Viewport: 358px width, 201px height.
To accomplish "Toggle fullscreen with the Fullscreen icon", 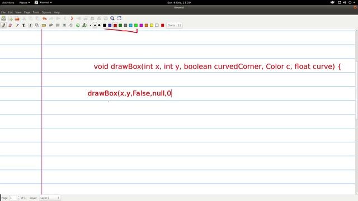I will point(119,18).
